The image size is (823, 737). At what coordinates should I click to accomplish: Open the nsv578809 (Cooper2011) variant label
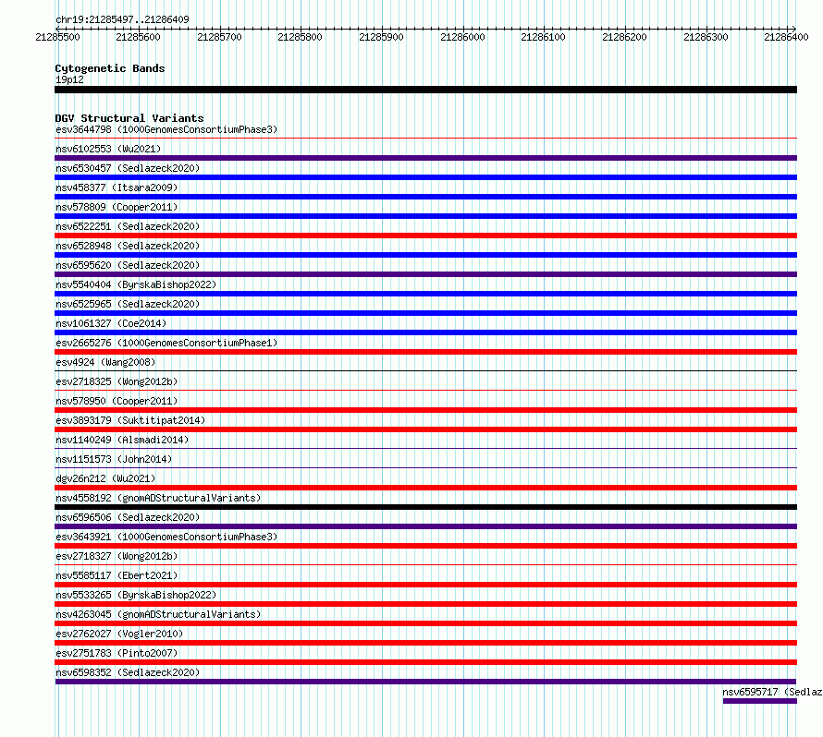[x=117, y=207]
